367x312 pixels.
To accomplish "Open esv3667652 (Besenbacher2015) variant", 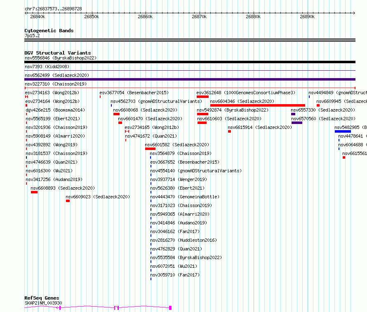I will pyautogui.click(x=185, y=162).
